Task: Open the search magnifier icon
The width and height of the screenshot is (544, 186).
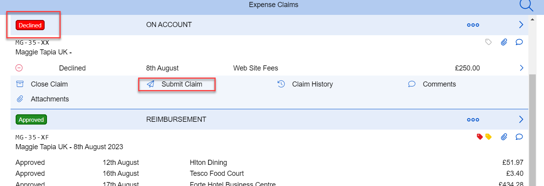Action: pos(526,5)
